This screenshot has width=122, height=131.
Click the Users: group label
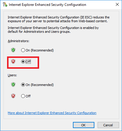pyautogui.click(x=12, y=75)
